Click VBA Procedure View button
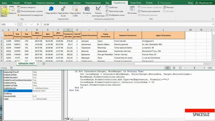Viewport: 215px width, 121px height. (66, 119)
